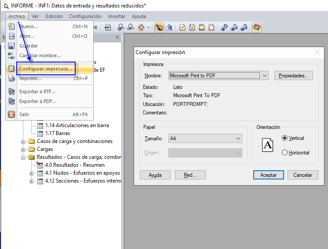This screenshot has width=328, height=249.
Task: Click the page with orange header icon
Action: [202, 27]
